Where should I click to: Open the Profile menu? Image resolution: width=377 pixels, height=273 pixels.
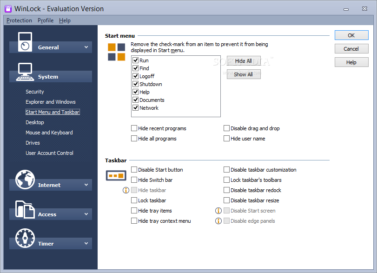pyautogui.click(x=46, y=20)
